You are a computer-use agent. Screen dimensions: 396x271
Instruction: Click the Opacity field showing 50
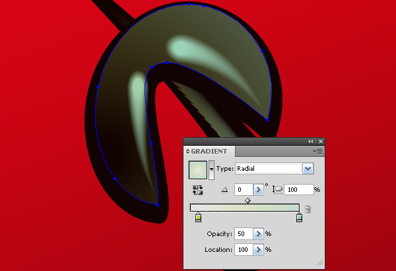(x=244, y=234)
